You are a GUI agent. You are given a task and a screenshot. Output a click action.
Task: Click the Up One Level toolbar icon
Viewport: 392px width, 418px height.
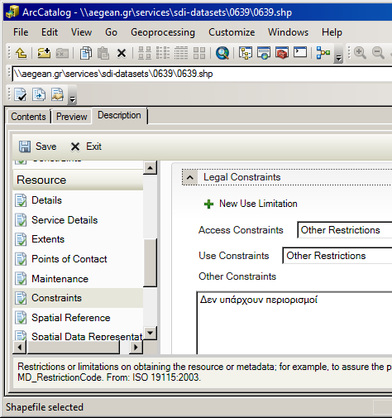(x=22, y=53)
